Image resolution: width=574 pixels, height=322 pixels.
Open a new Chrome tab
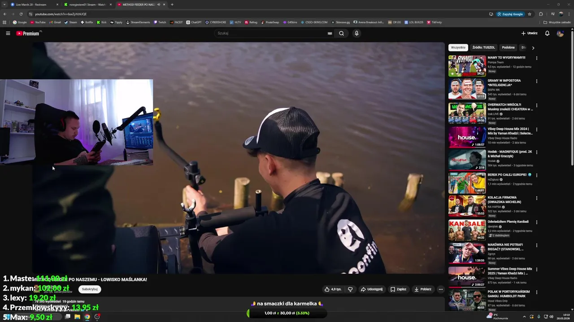172,4
